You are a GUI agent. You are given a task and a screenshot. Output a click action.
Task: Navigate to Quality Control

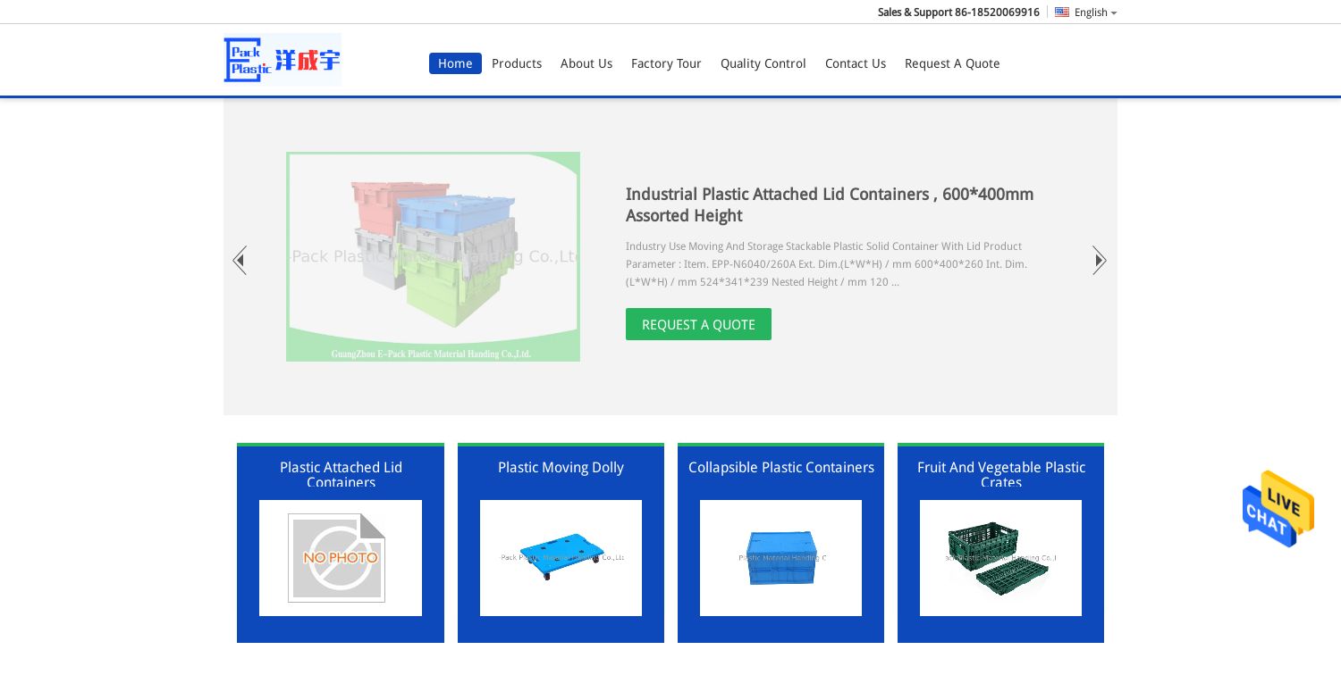point(763,63)
